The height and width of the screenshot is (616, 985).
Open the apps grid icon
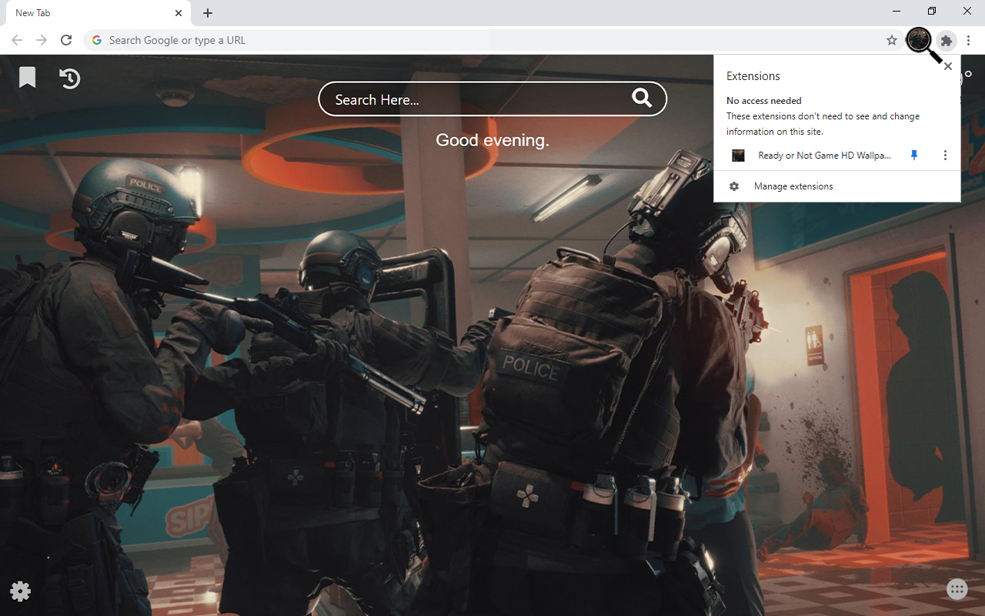coord(957,589)
